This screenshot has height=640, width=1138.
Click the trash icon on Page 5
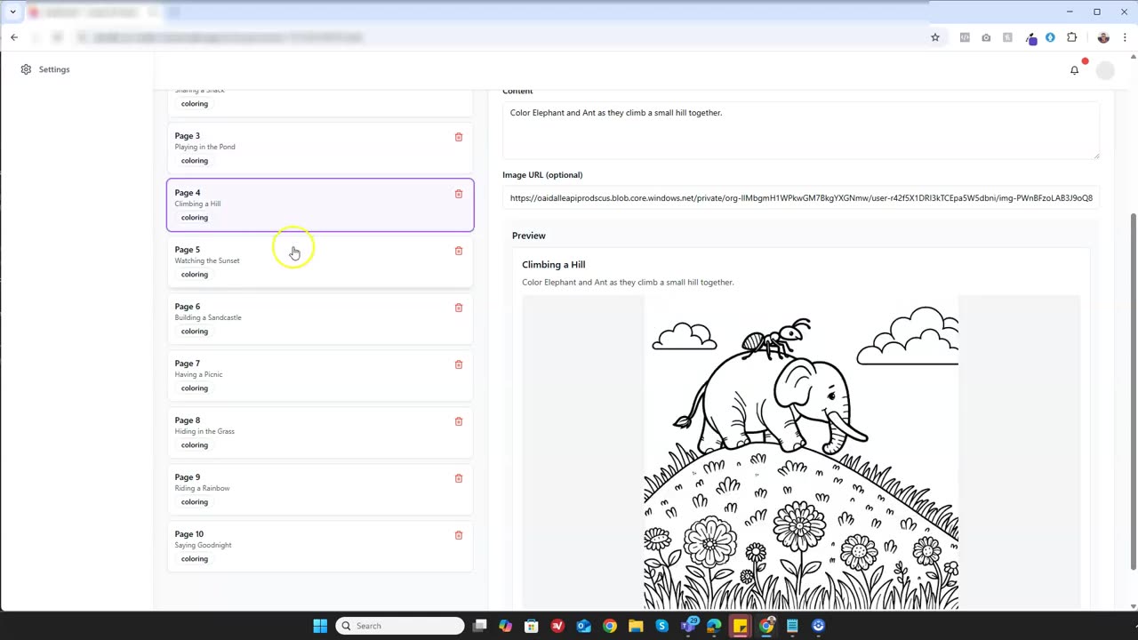459,251
